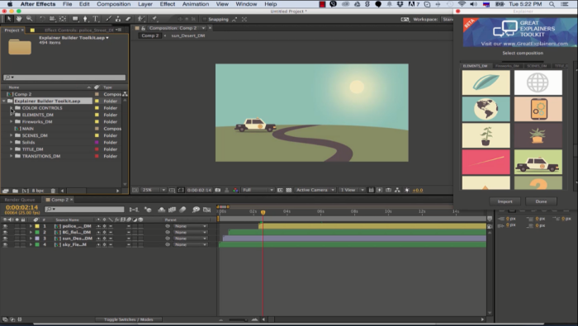
Task: Click the project search input field
Action: coord(64,78)
